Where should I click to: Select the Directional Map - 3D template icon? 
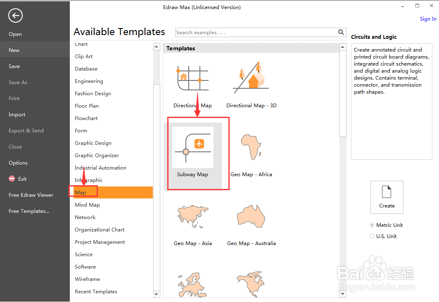[x=251, y=78]
